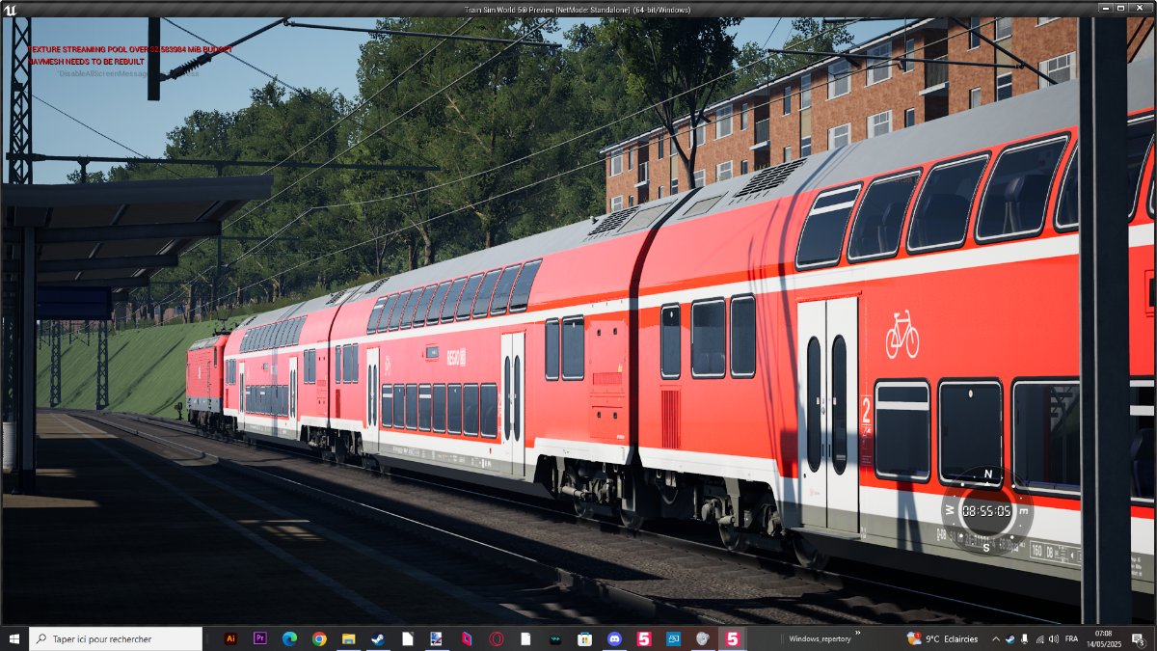The image size is (1157, 651).
Task: Open the Wi-Fi network tray icon
Action: [x=1039, y=638]
